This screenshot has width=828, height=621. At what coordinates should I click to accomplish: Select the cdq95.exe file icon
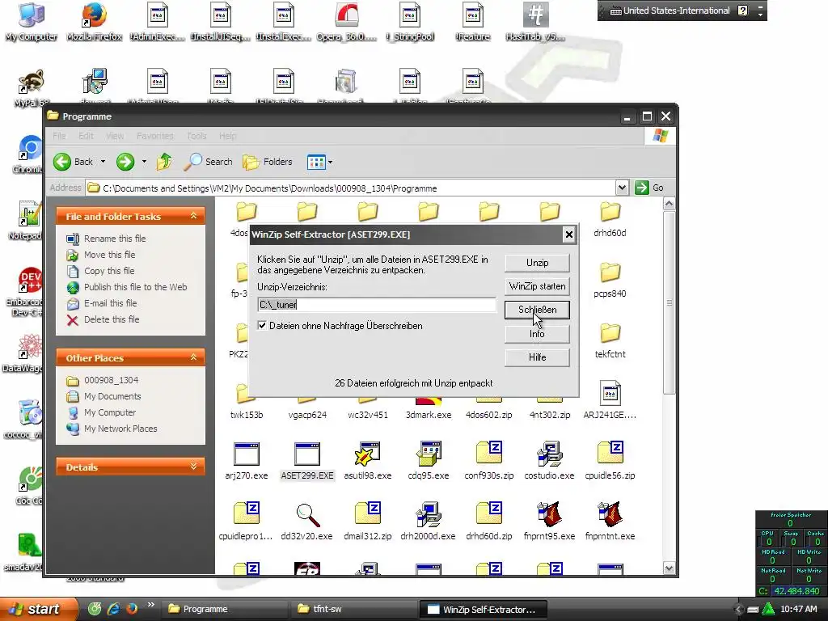[x=429, y=454]
